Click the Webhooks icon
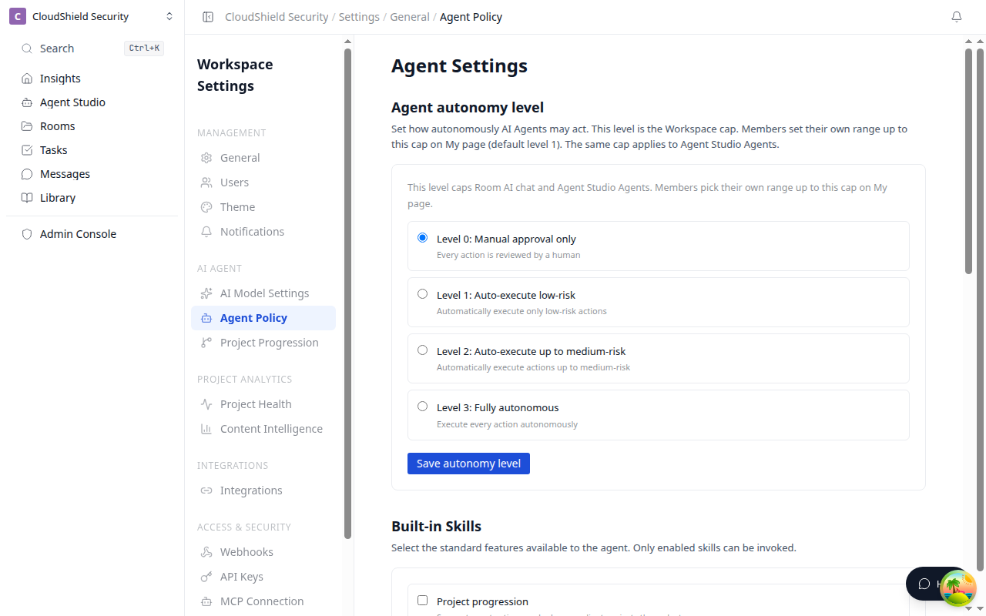Image resolution: width=986 pixels, height=616 pixels. pos(206,552)
